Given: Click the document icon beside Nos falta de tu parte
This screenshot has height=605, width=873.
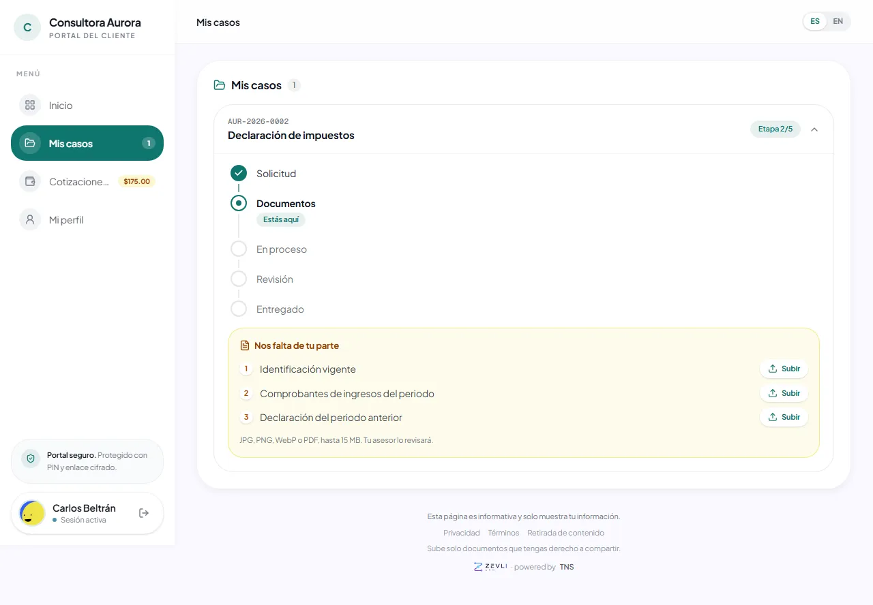Looking at the screenshot, I should [245, 345].
